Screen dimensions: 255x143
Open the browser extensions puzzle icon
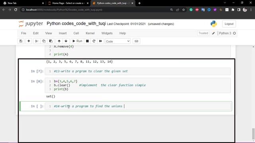pos(233,10)
